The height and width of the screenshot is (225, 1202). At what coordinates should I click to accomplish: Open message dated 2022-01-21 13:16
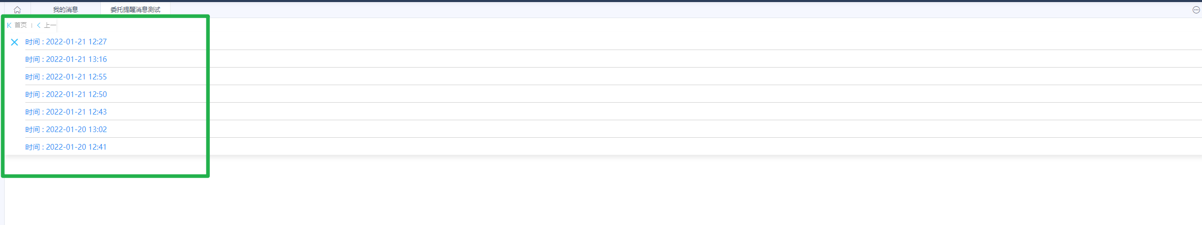pos(66,59)
